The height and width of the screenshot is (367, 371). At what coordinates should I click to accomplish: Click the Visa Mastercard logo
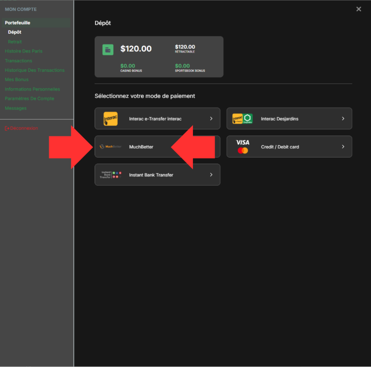click(x=243, y=147)
